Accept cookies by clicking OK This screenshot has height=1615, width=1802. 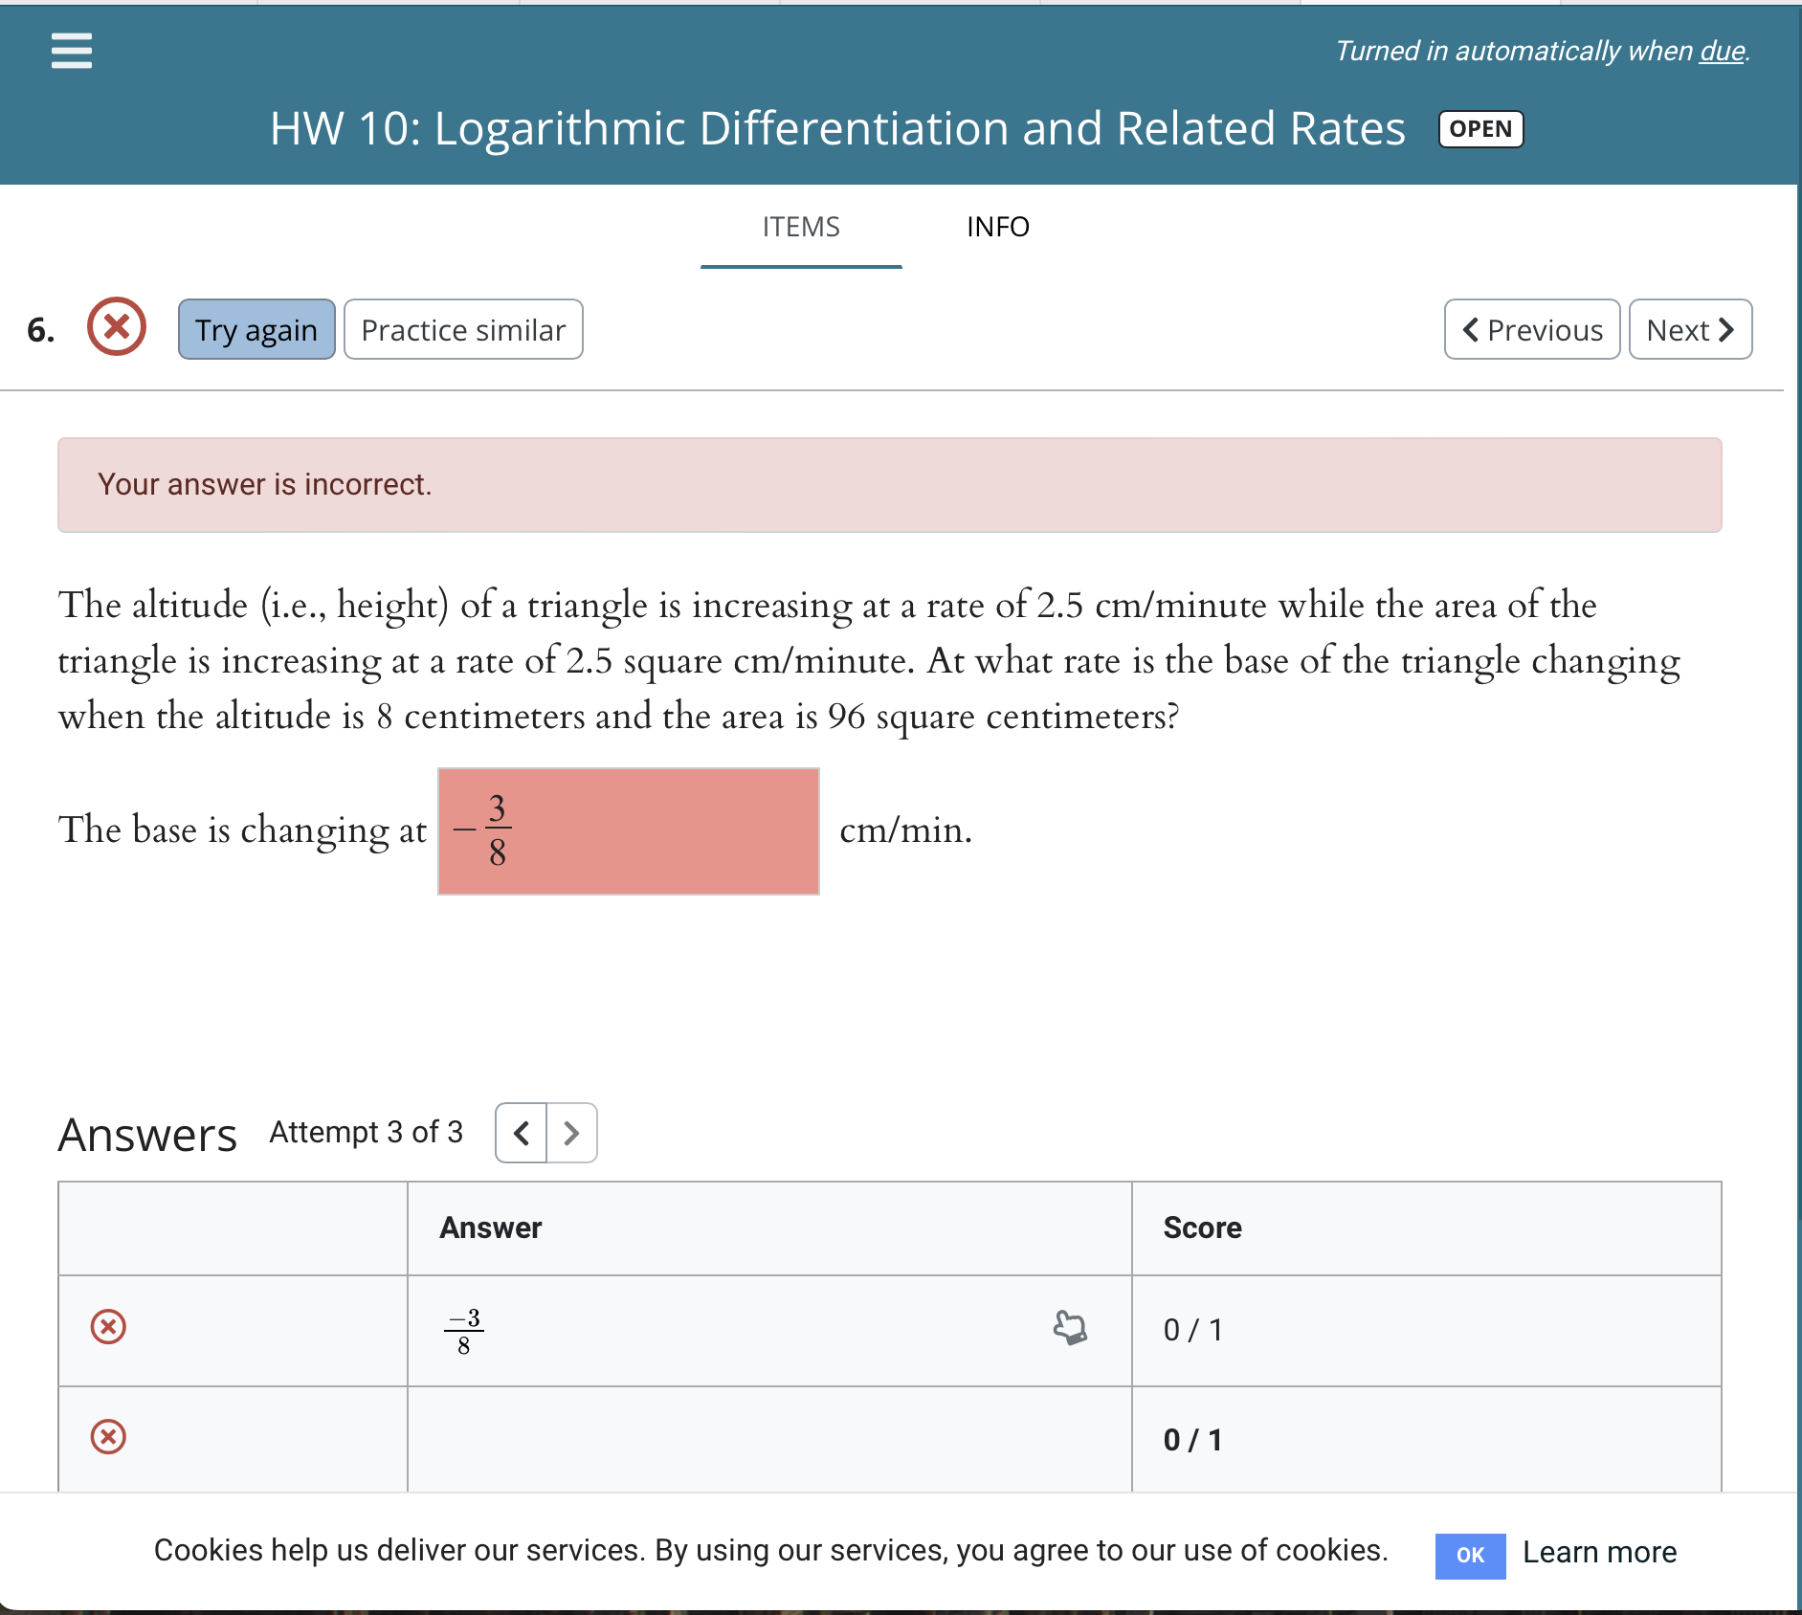pyautogui.click(x=1471, y=1555)
